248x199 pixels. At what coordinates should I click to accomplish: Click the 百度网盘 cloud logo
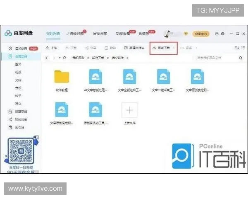(8, 33)
